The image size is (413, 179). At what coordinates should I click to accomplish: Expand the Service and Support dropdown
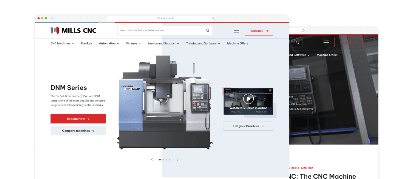coord(163,43)
